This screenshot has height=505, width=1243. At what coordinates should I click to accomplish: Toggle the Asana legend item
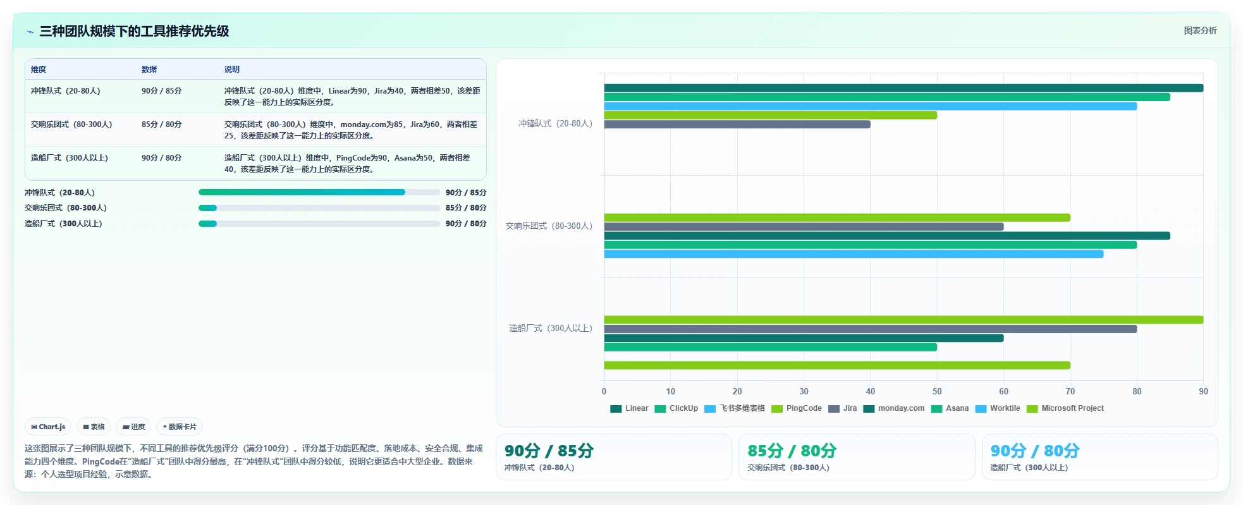(950, 408)
